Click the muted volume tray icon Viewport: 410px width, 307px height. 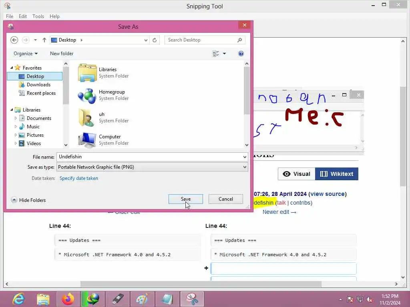pos(370,299)
